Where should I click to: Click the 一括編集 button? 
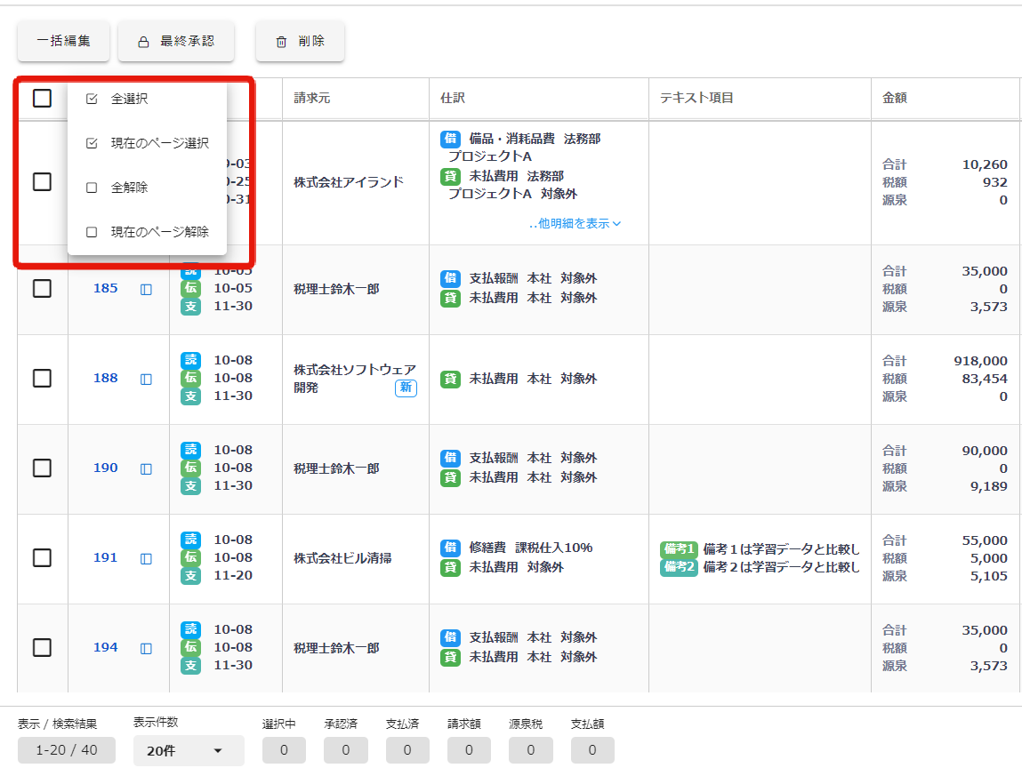pyautogui.click(x=63, y=41)
